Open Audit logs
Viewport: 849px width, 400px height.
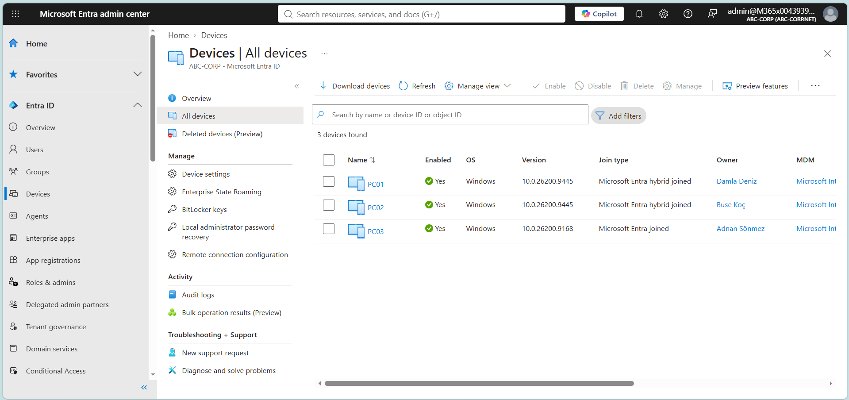pyautogui.click(x=198, y=295)
